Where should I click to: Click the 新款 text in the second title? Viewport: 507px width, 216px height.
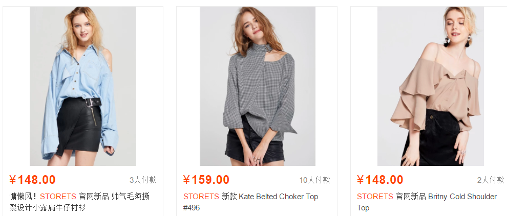(229, 196)
